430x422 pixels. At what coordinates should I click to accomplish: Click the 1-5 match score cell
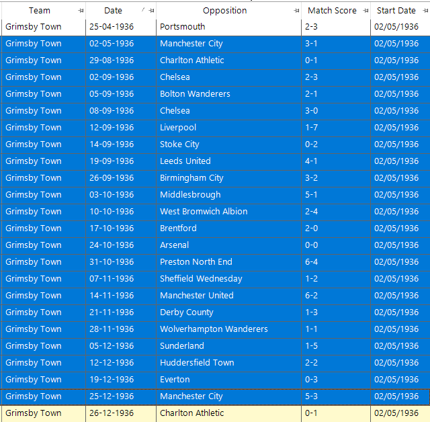[336, 346]
